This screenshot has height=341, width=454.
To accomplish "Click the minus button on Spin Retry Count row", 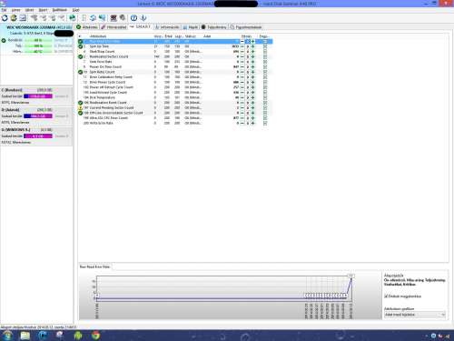I will coord(242,72).
